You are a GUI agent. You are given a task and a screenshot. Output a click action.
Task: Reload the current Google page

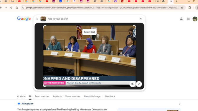pos(11,8)
